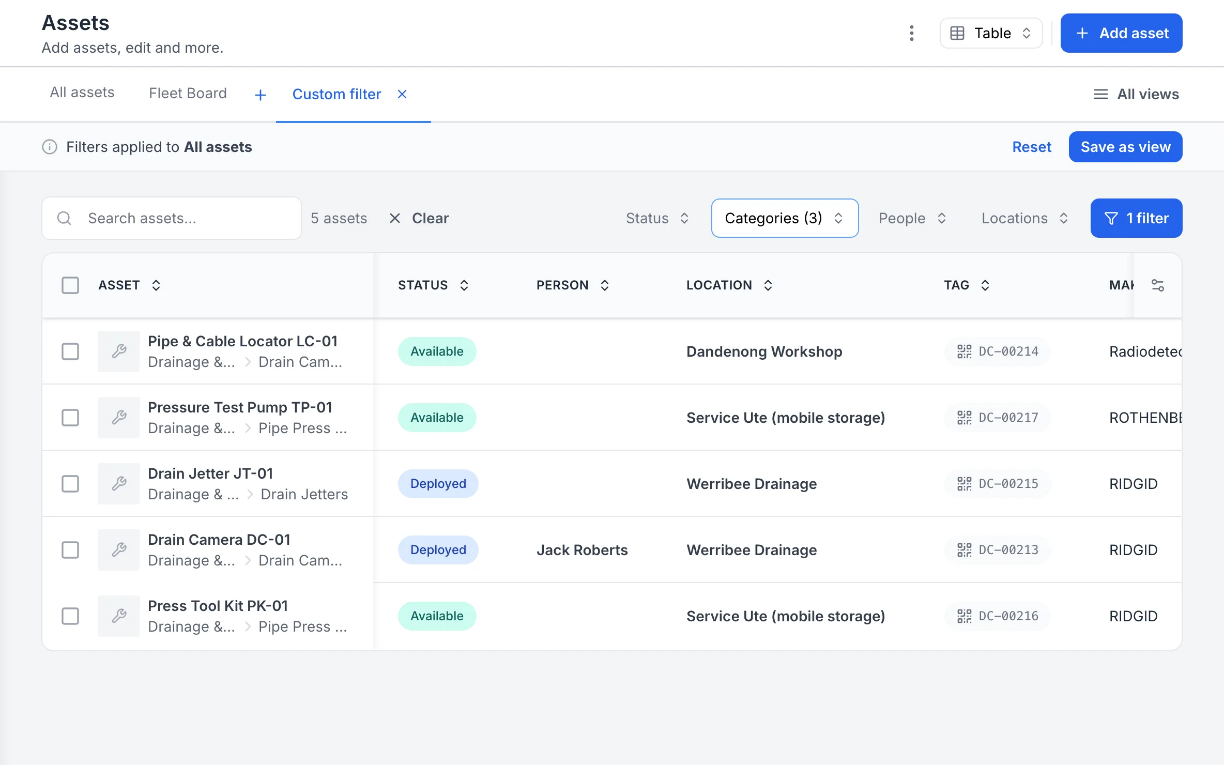
Task: Check the box for Press Tool Kit PK-01
Action: [70, 616]
